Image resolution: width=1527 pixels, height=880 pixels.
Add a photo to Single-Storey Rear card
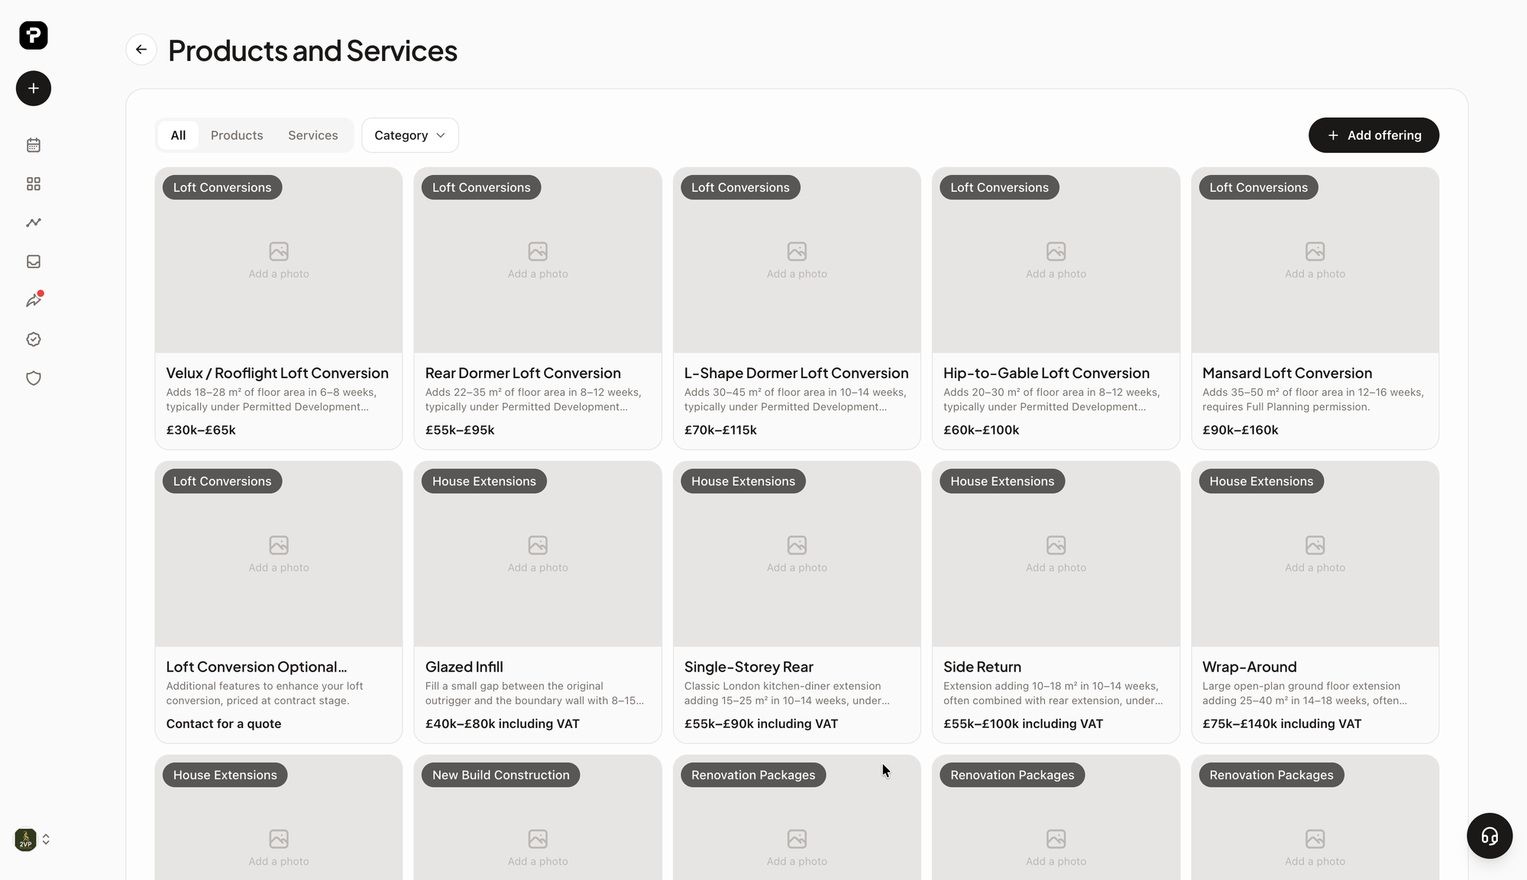(x=797, y=555)
